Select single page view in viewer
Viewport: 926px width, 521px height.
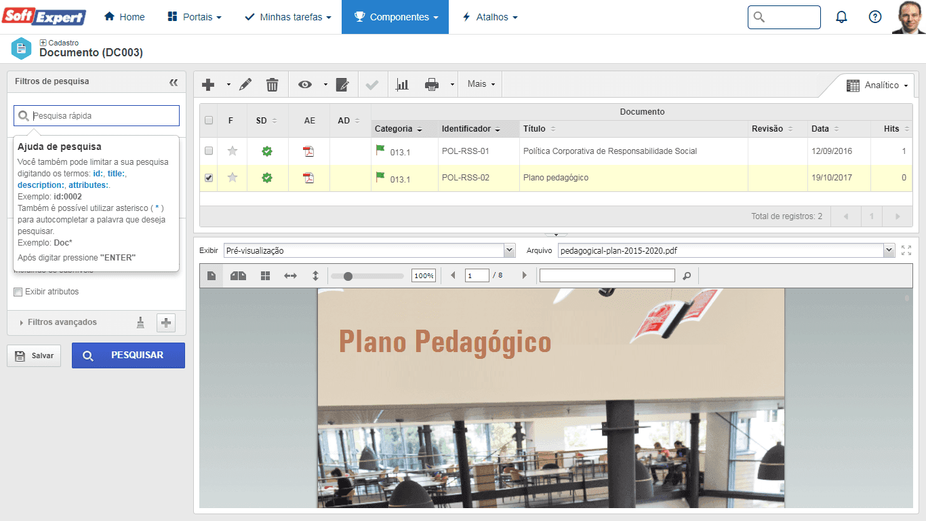[212, 275]
